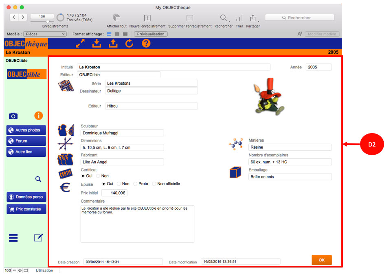Click the orange upload export icon

point(113,44)
